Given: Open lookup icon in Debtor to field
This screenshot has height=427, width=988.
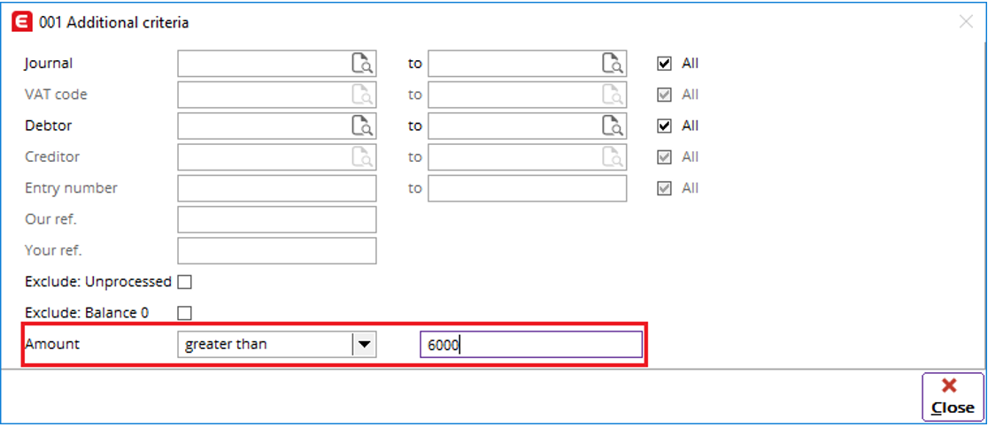Looking at the screenshot, I should pyautogui.click(x=613, y=126).
